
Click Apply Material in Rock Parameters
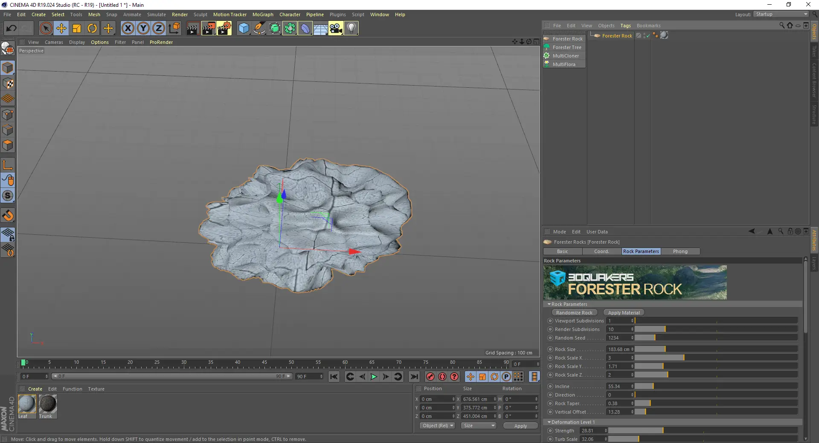pos(623,312)
